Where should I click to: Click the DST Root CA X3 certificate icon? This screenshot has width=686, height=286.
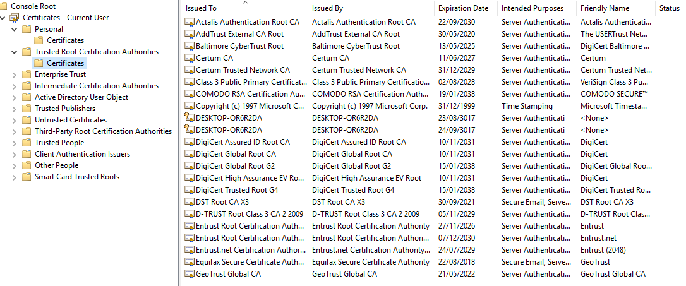[190, 202]
